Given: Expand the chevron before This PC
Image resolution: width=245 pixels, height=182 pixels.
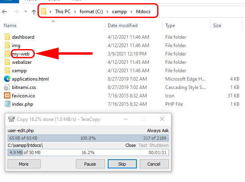Looking at the screenshot, I should pyautogui.click(x=50, y=12).
